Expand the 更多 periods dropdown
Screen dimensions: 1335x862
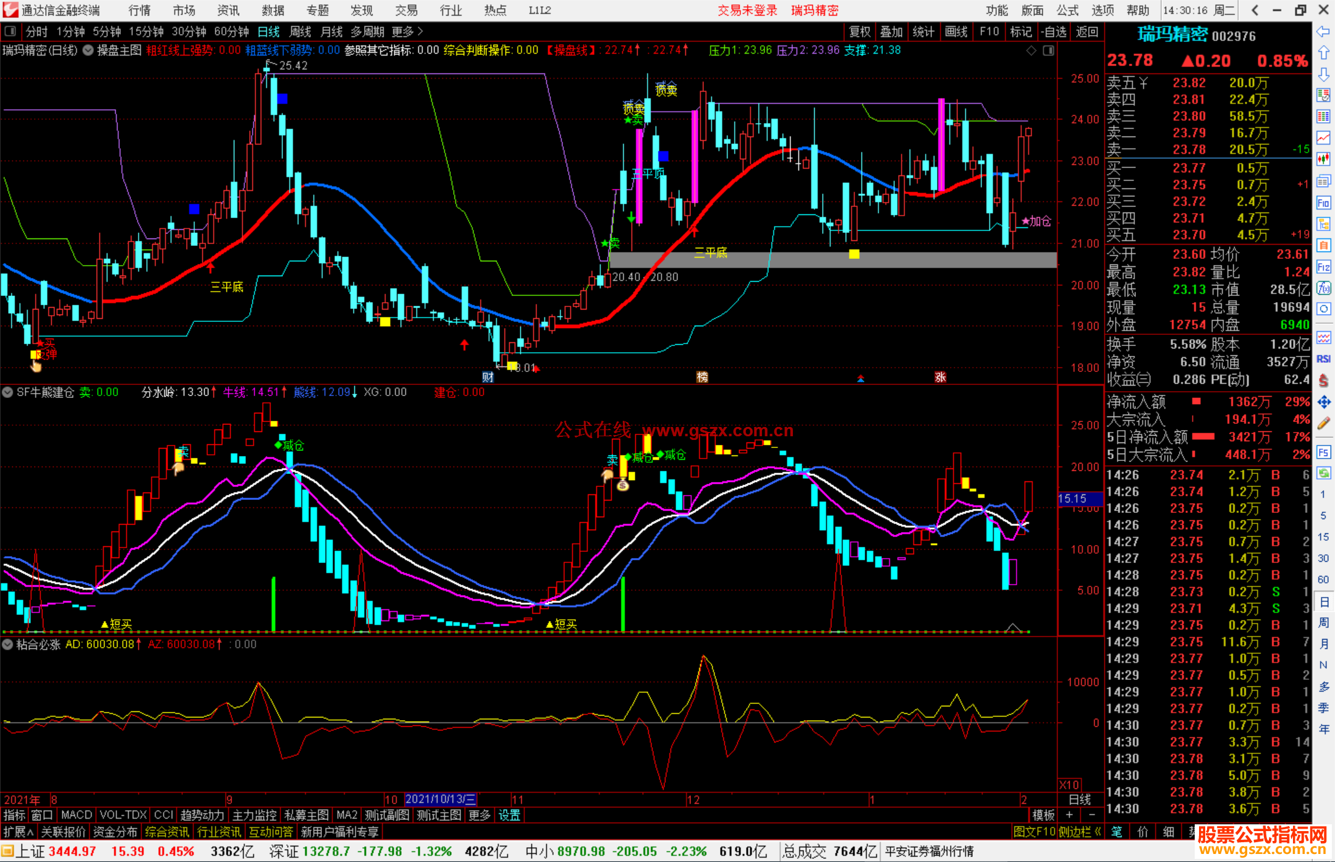coord(407,32)
